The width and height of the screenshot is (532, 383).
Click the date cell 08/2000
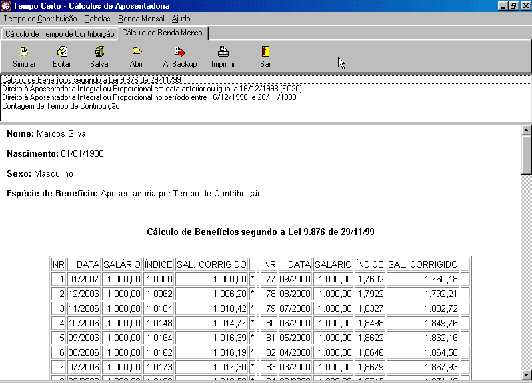pos(295,294)
